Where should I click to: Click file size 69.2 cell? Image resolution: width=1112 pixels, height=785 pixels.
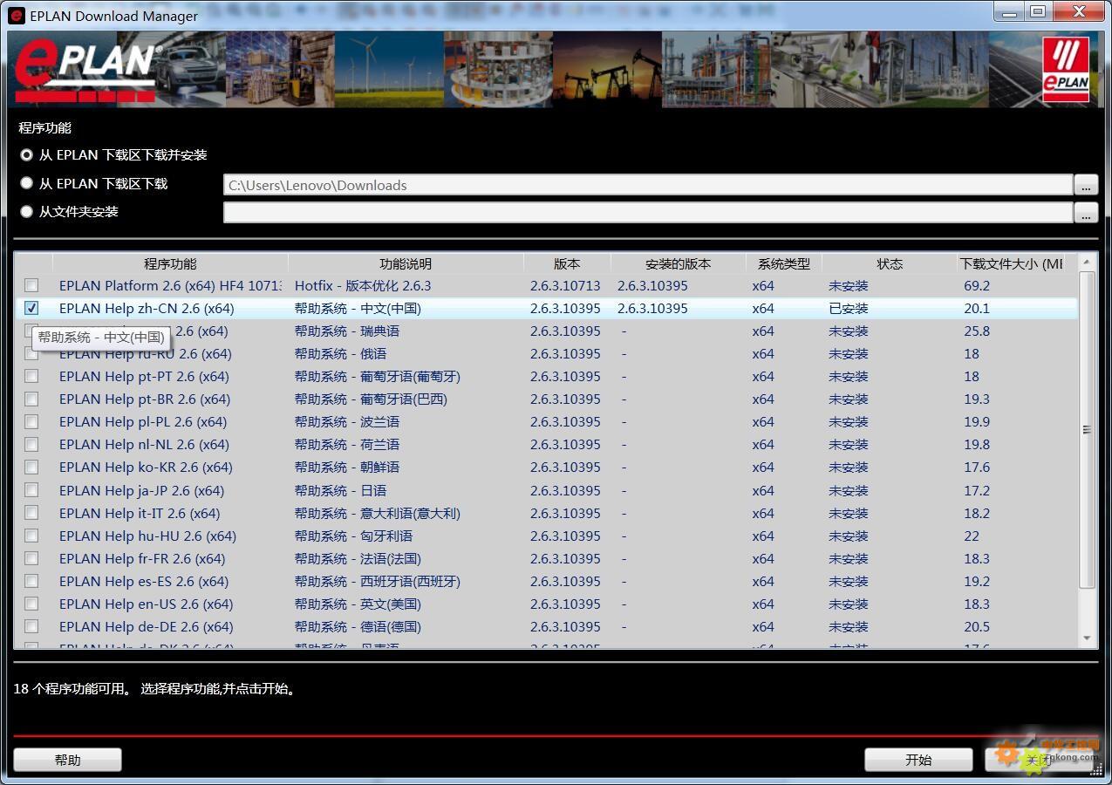click(977, 285)
